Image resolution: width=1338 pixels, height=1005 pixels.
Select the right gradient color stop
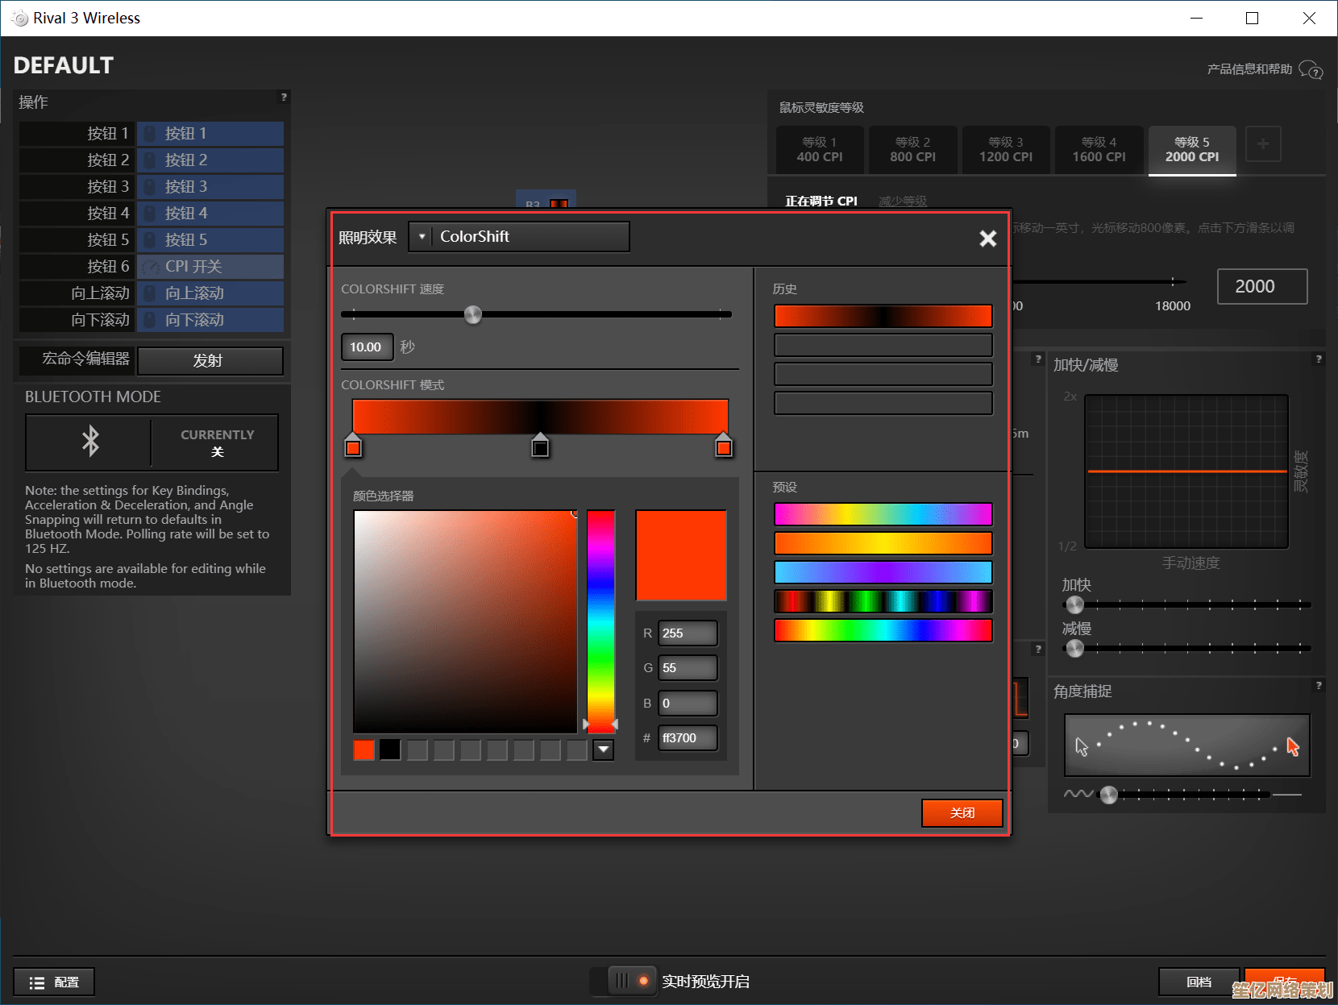[724, 446]
